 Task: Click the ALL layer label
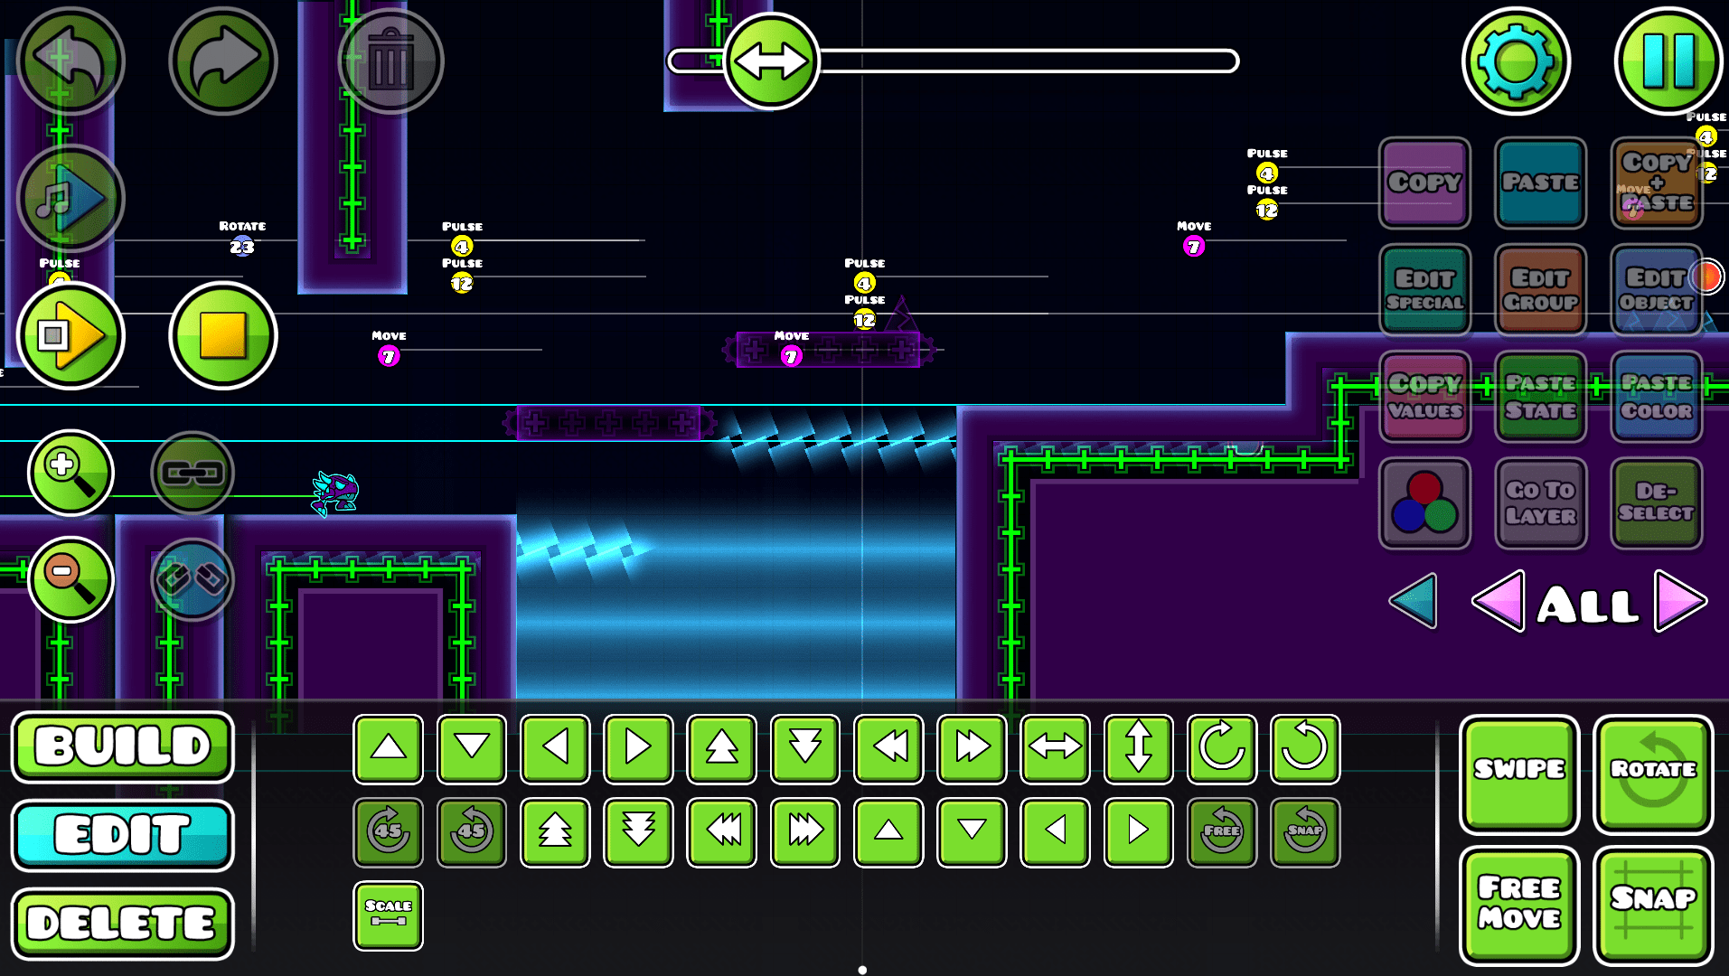1589,605
